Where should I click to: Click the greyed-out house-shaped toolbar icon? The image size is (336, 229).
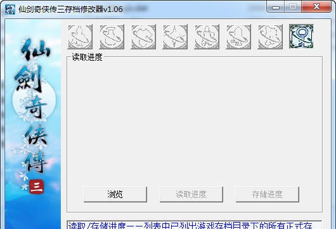pos(238,37)
